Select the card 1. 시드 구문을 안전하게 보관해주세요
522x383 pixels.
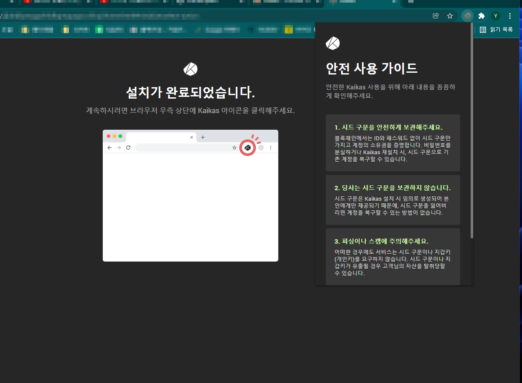(x=393, y=143)
